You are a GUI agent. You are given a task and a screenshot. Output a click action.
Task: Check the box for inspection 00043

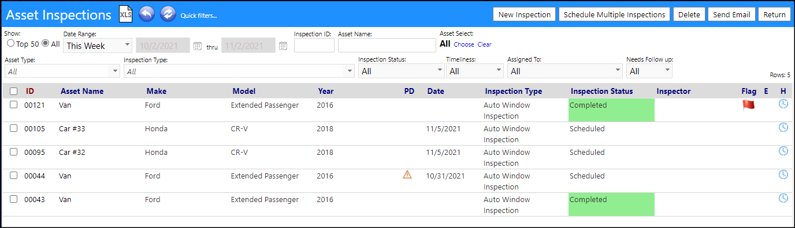tap(14, 199)
